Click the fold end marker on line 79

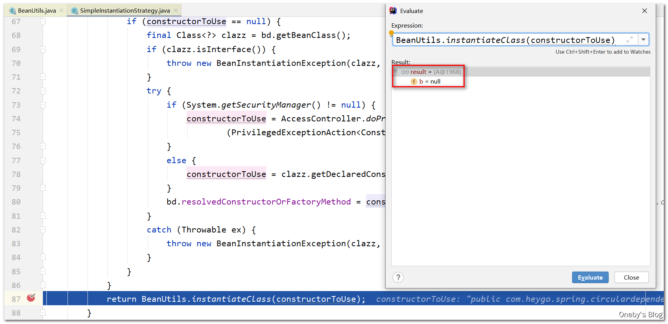pos(43,188)
